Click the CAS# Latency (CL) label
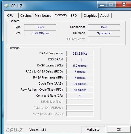Image resolution: width=131 pixels, height=134 pixels. tap(50, 65)
